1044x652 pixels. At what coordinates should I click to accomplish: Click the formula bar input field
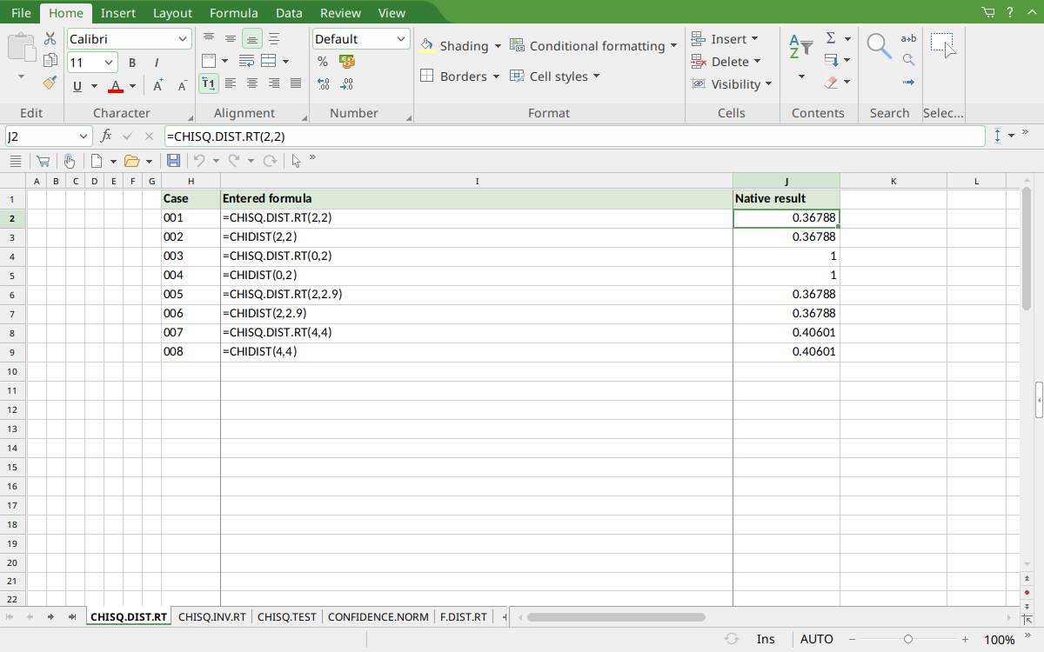[x=574, y=136]
